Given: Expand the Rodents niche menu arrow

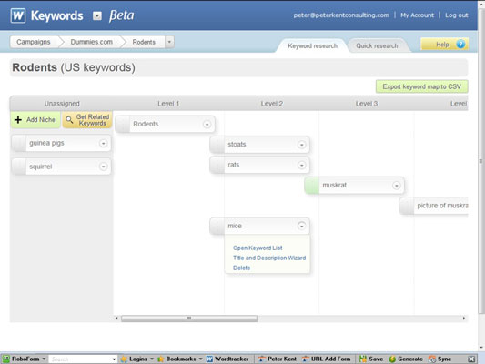Looking at the screenshot, I should [x=207, y=125].
